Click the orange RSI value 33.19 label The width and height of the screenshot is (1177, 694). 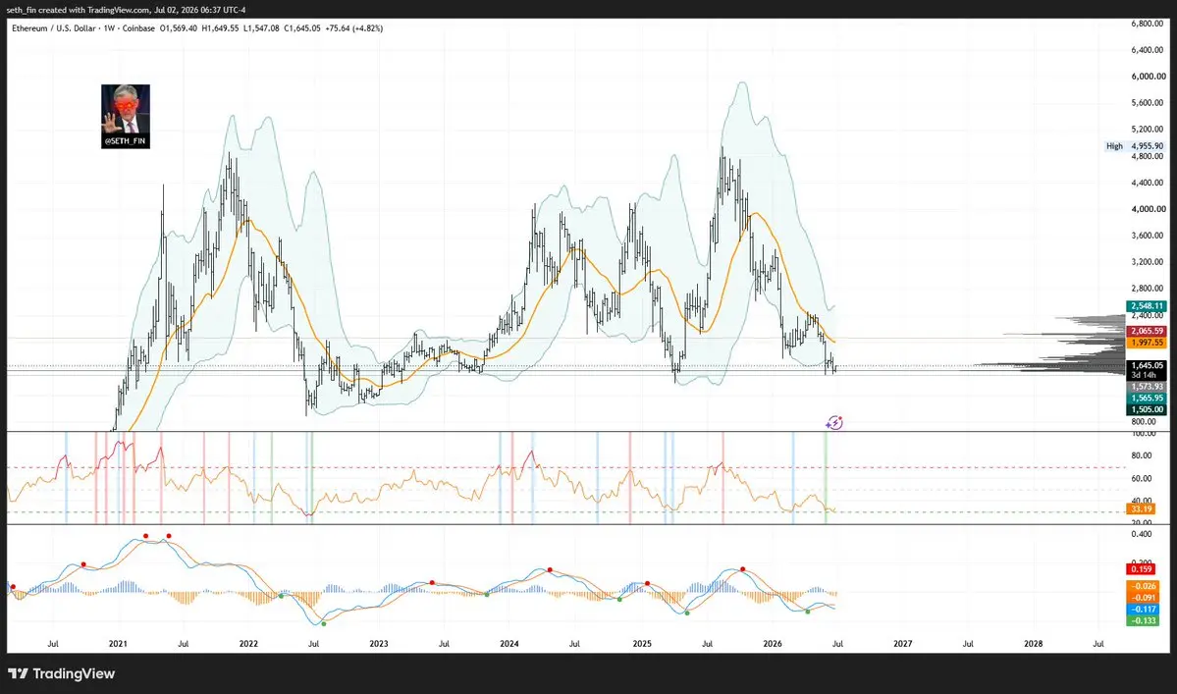(x=1141, y=509)
